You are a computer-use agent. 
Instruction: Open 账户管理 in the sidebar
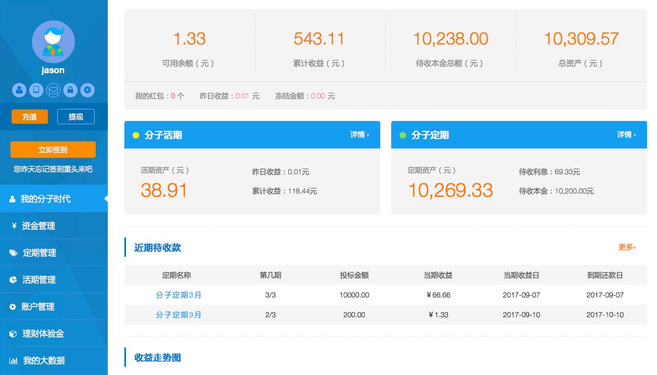tap(53, 306)
